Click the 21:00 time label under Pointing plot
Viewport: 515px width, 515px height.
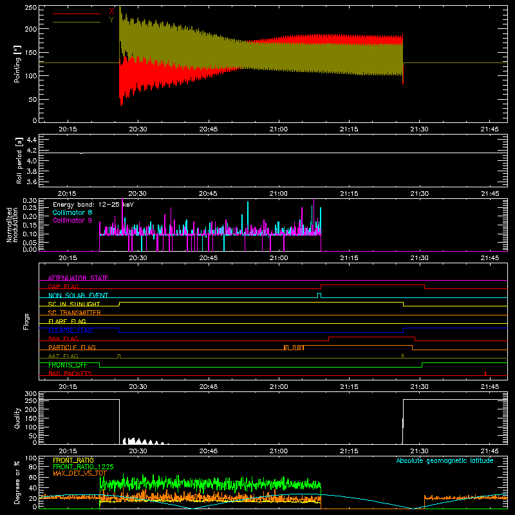pos(279,129)
